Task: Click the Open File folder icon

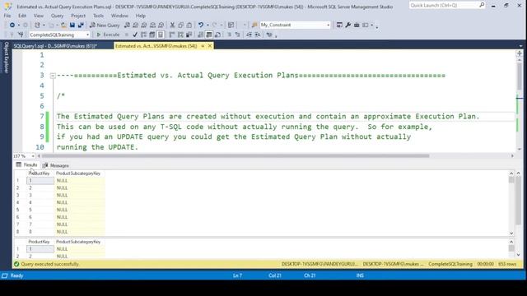Action: pos(63,25)
